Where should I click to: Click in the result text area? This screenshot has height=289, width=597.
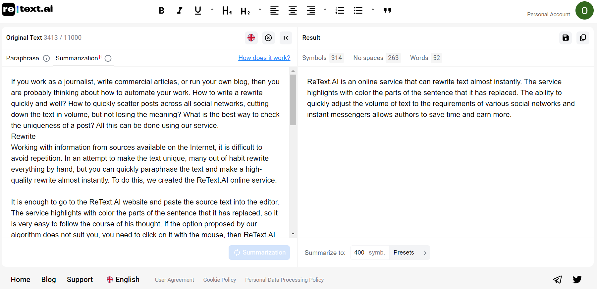(446, 152)
